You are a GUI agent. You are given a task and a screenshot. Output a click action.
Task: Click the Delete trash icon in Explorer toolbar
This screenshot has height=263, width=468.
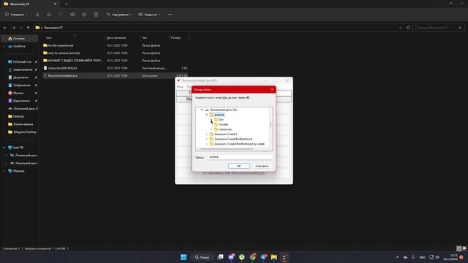tap(96, 15)
